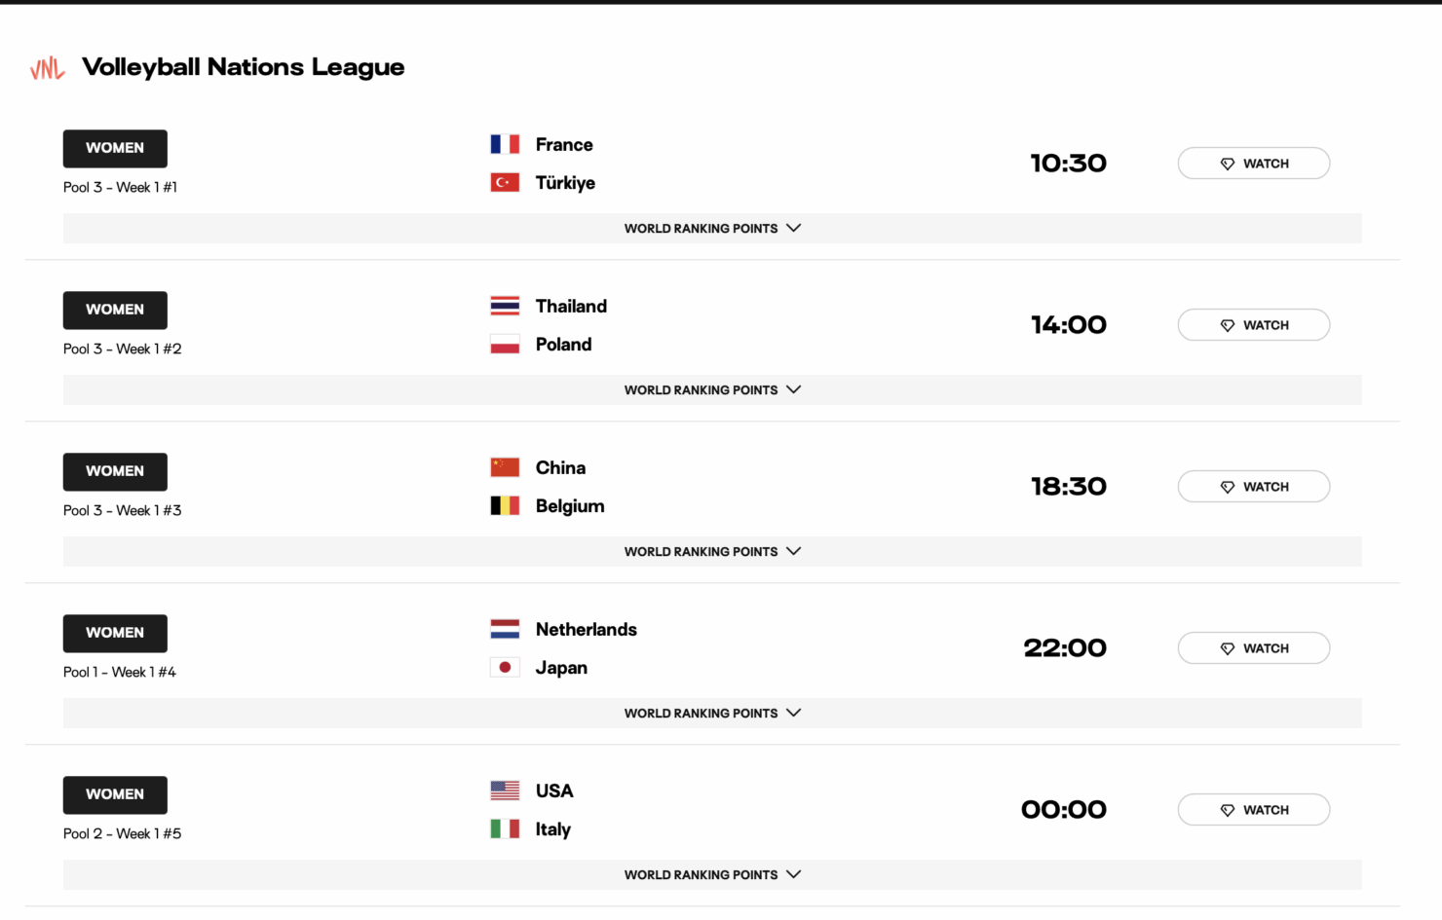Select the Thailand flag icon
Viewport: 1442px width, 920px height.
(x=505, y=305)
